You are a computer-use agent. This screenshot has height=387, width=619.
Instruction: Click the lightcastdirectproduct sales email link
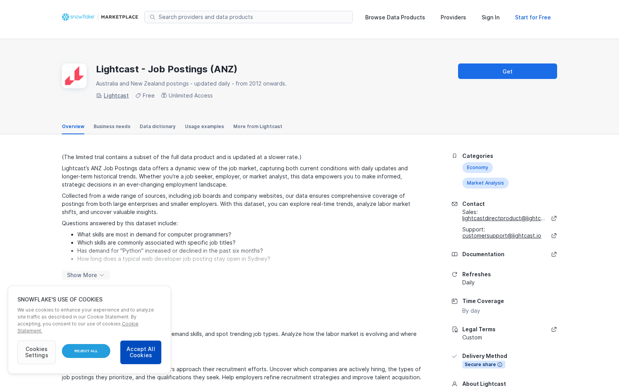504,218
